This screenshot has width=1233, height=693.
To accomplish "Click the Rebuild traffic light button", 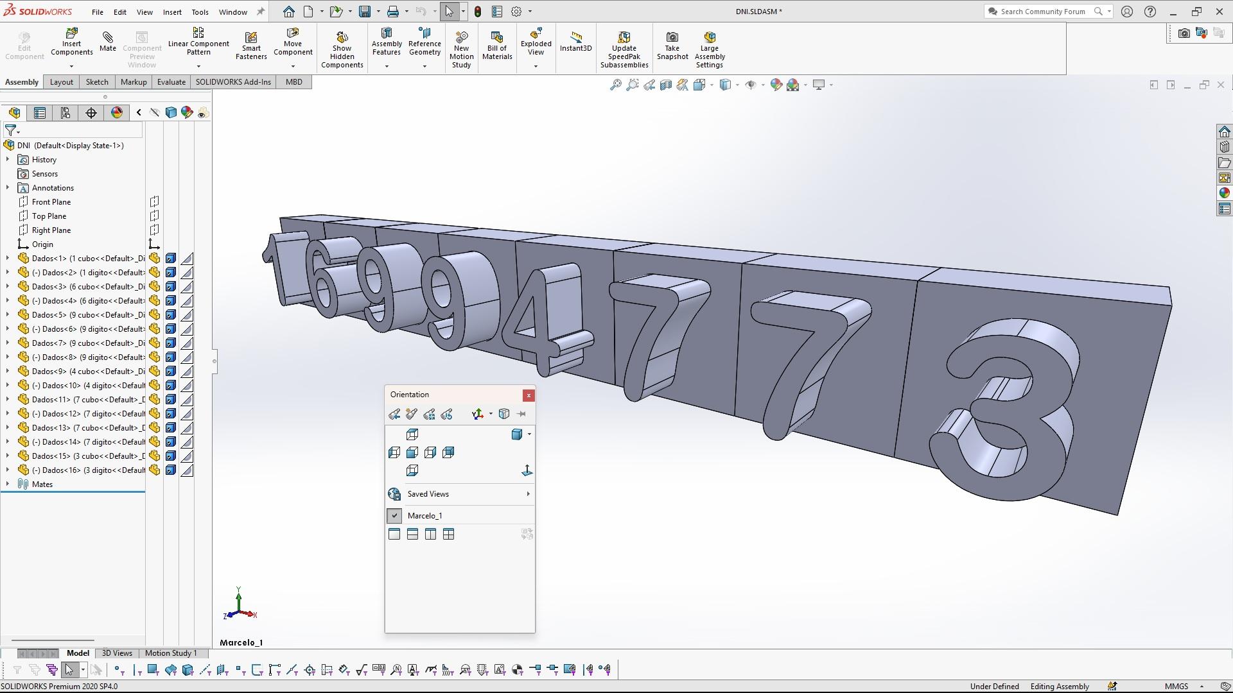I will [478, 12].
